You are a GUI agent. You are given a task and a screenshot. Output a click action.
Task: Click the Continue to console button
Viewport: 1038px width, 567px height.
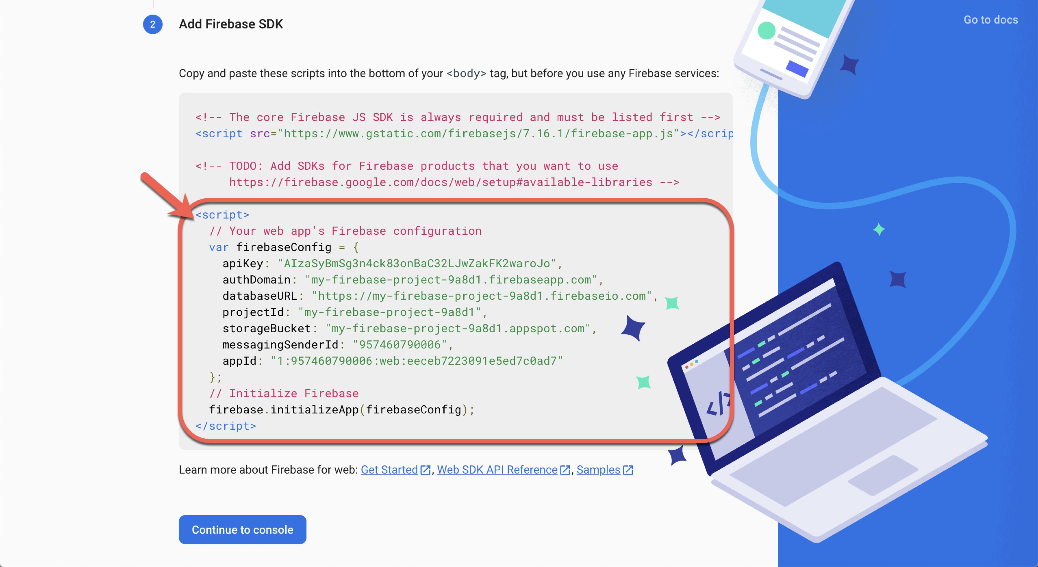242,529
